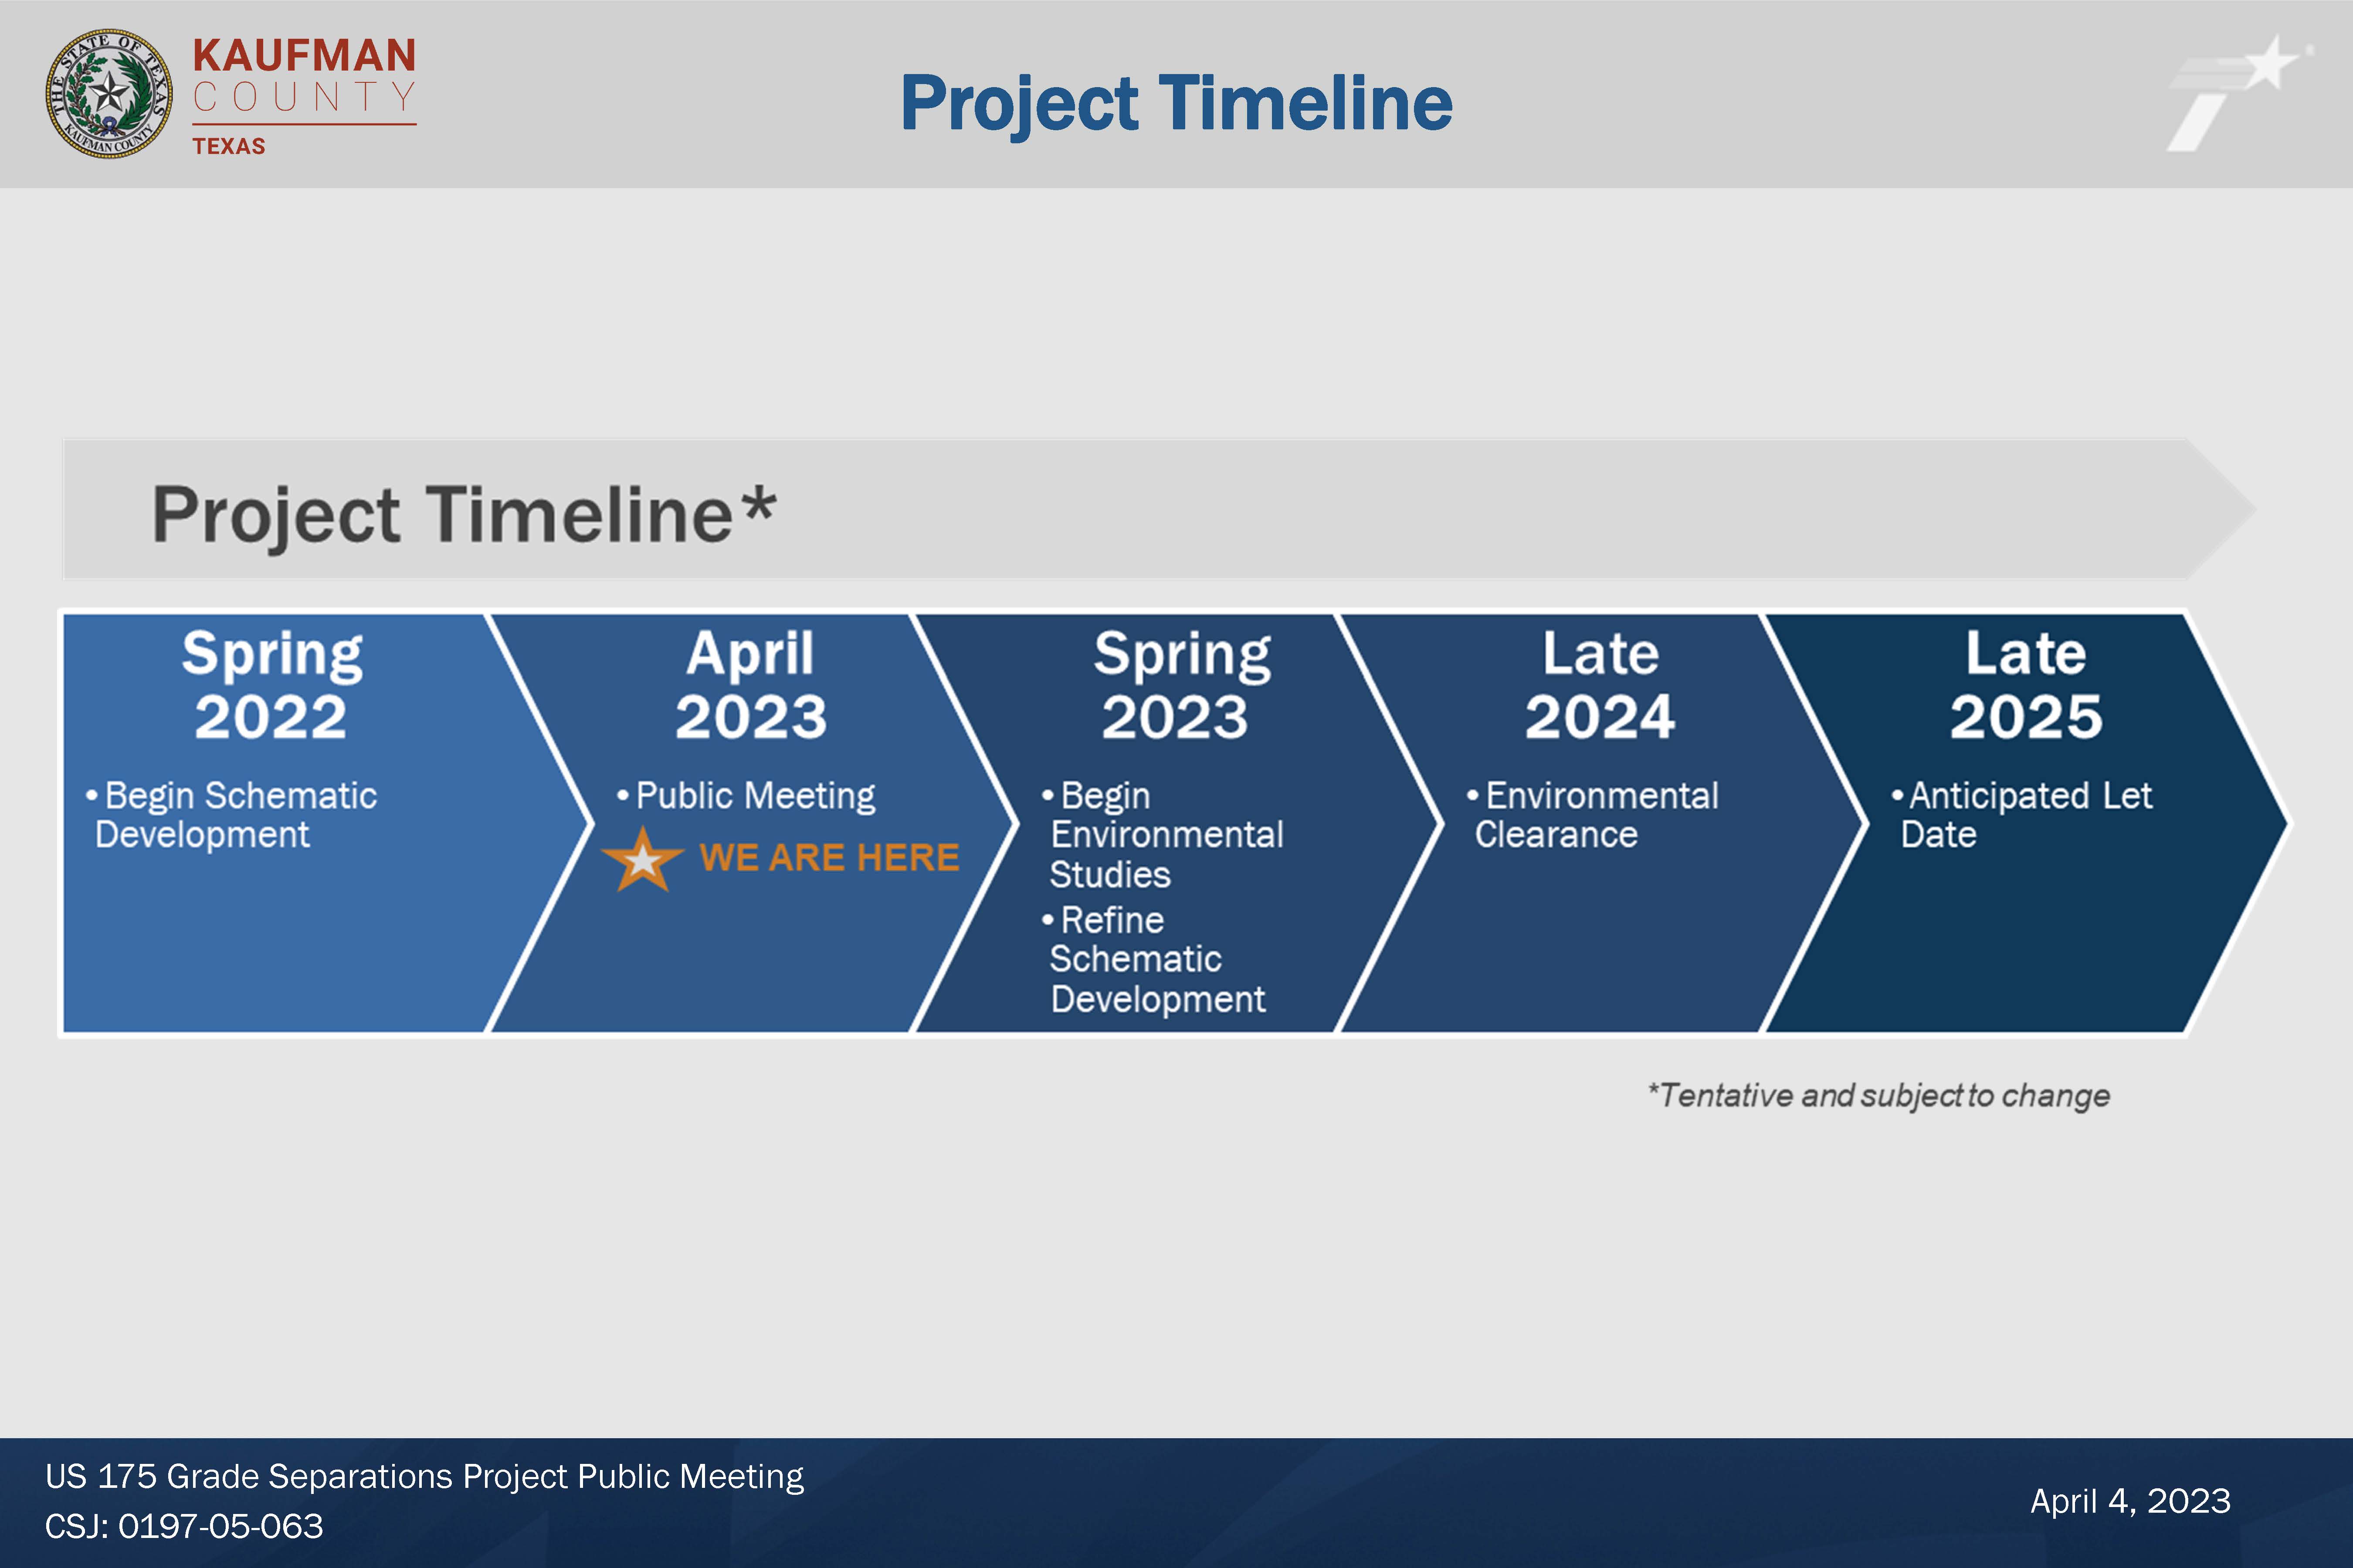2353x1568 pixels.
Task: Click the TEXAS text under the logo
Action: click(x=229, y=147)
